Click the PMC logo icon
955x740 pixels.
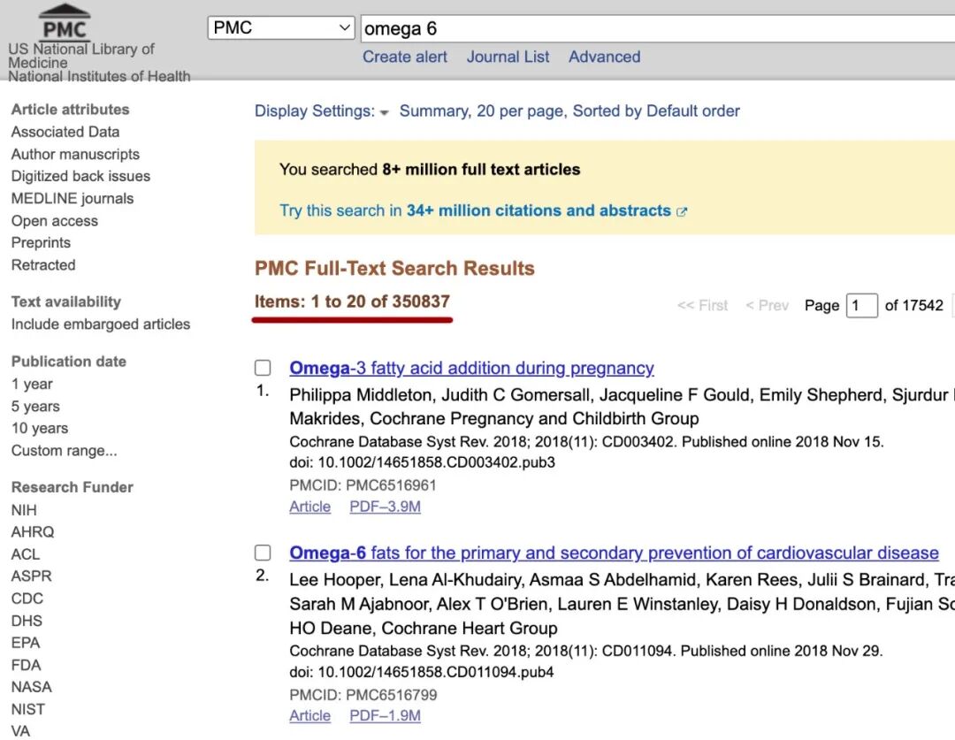click(x=65, y=22)
